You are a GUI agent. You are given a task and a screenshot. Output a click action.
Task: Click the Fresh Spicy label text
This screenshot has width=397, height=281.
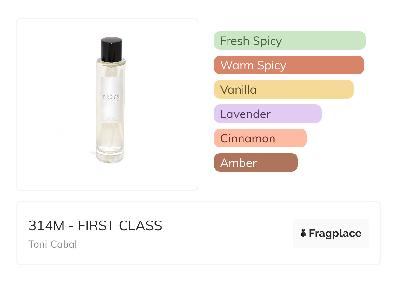tap(251, 41)
